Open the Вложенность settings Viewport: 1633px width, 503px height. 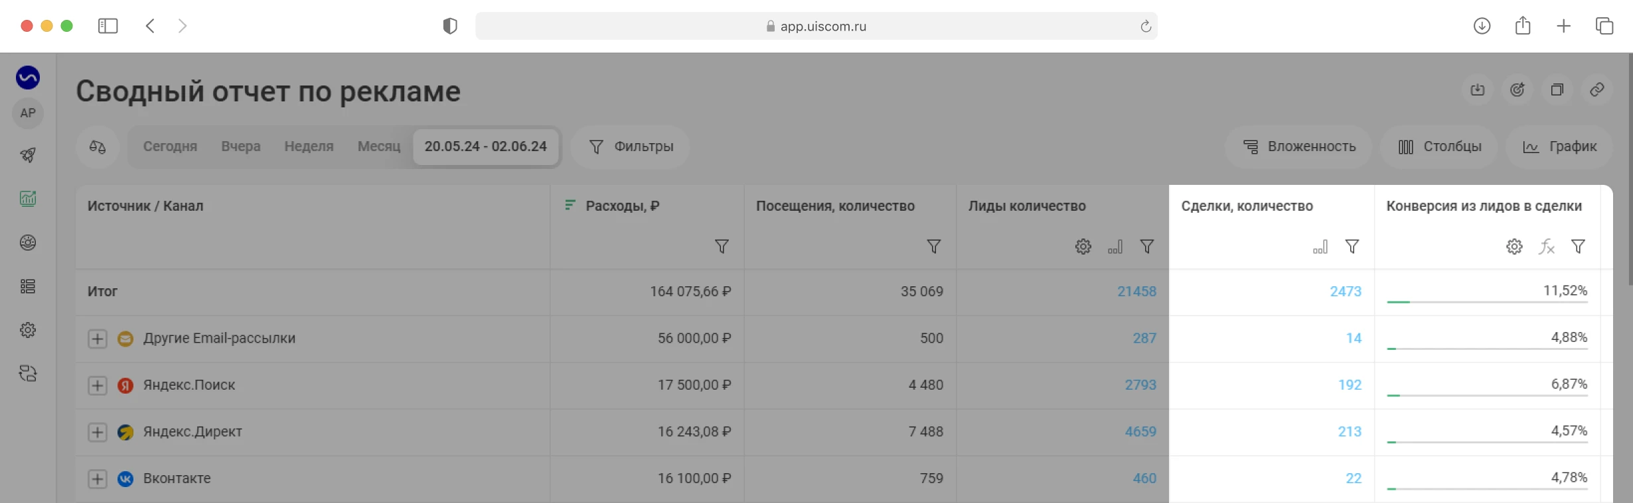click(1299, 146)
